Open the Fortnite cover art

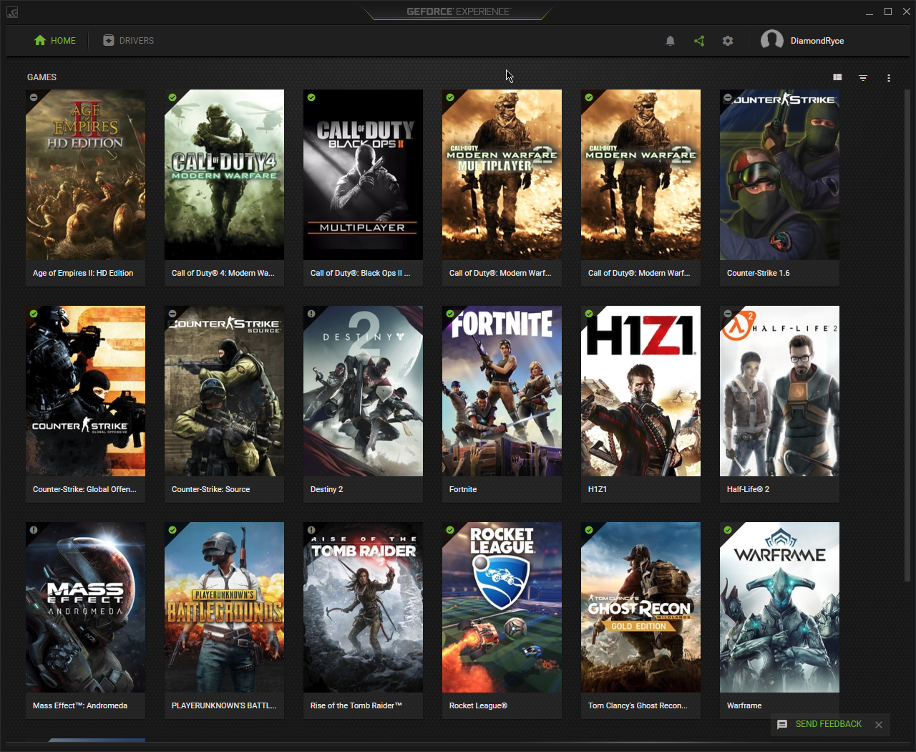502,391
